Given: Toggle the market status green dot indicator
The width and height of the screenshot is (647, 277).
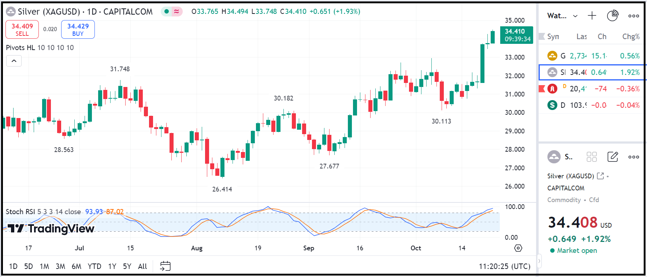Looking at the screenshot, I should [x=167, y=11].
